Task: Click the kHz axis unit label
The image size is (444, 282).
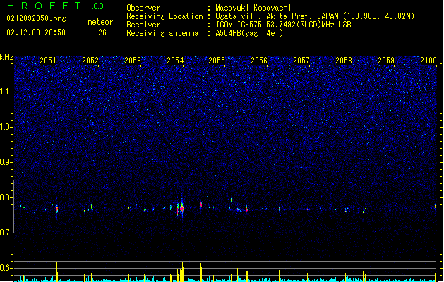Action: pos(6,57)
